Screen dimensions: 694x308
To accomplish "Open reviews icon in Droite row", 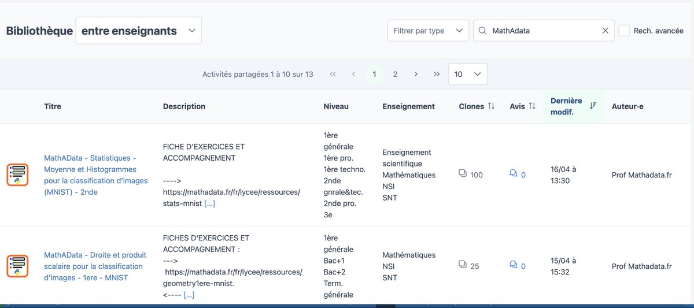I will tap(514, 265).
